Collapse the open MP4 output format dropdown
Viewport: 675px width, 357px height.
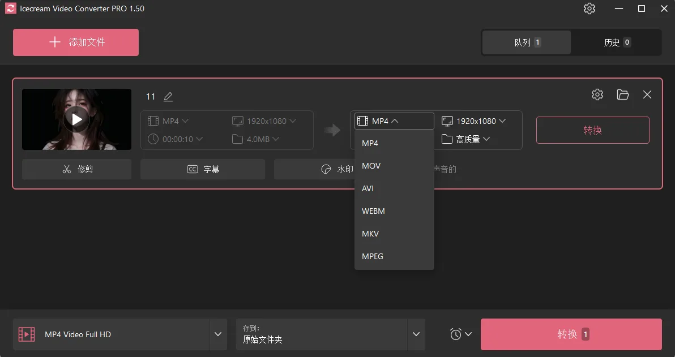[394, 121]
